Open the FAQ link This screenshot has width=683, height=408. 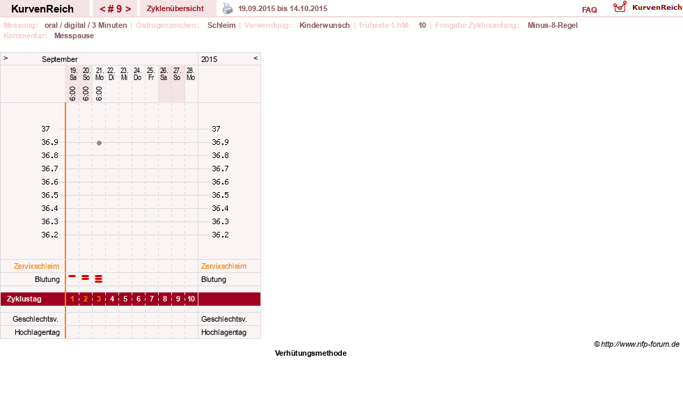pyautogui.click(x=589, y=10)
